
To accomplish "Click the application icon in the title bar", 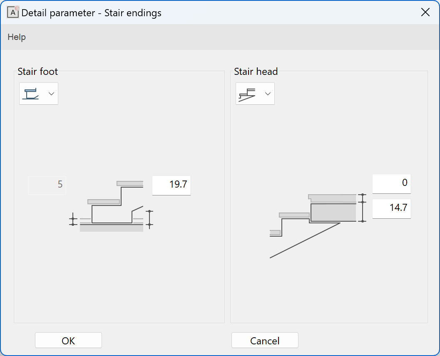I will (13, 12).
